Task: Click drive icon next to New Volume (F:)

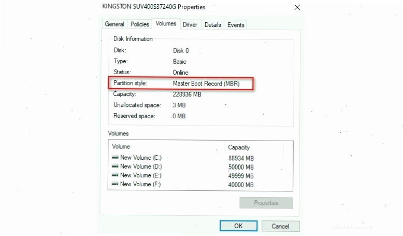Action: point(115,184)
